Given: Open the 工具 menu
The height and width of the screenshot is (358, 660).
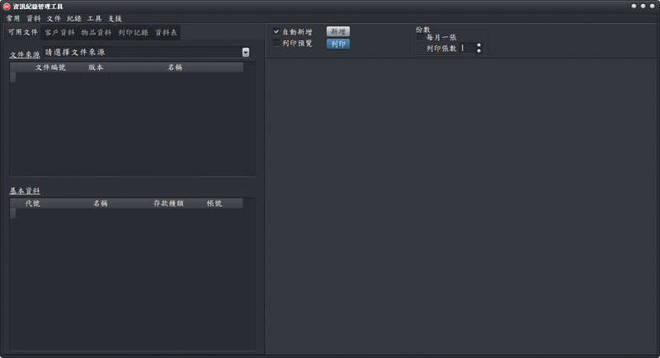Looking at the screenshot, I should (95, 18).
